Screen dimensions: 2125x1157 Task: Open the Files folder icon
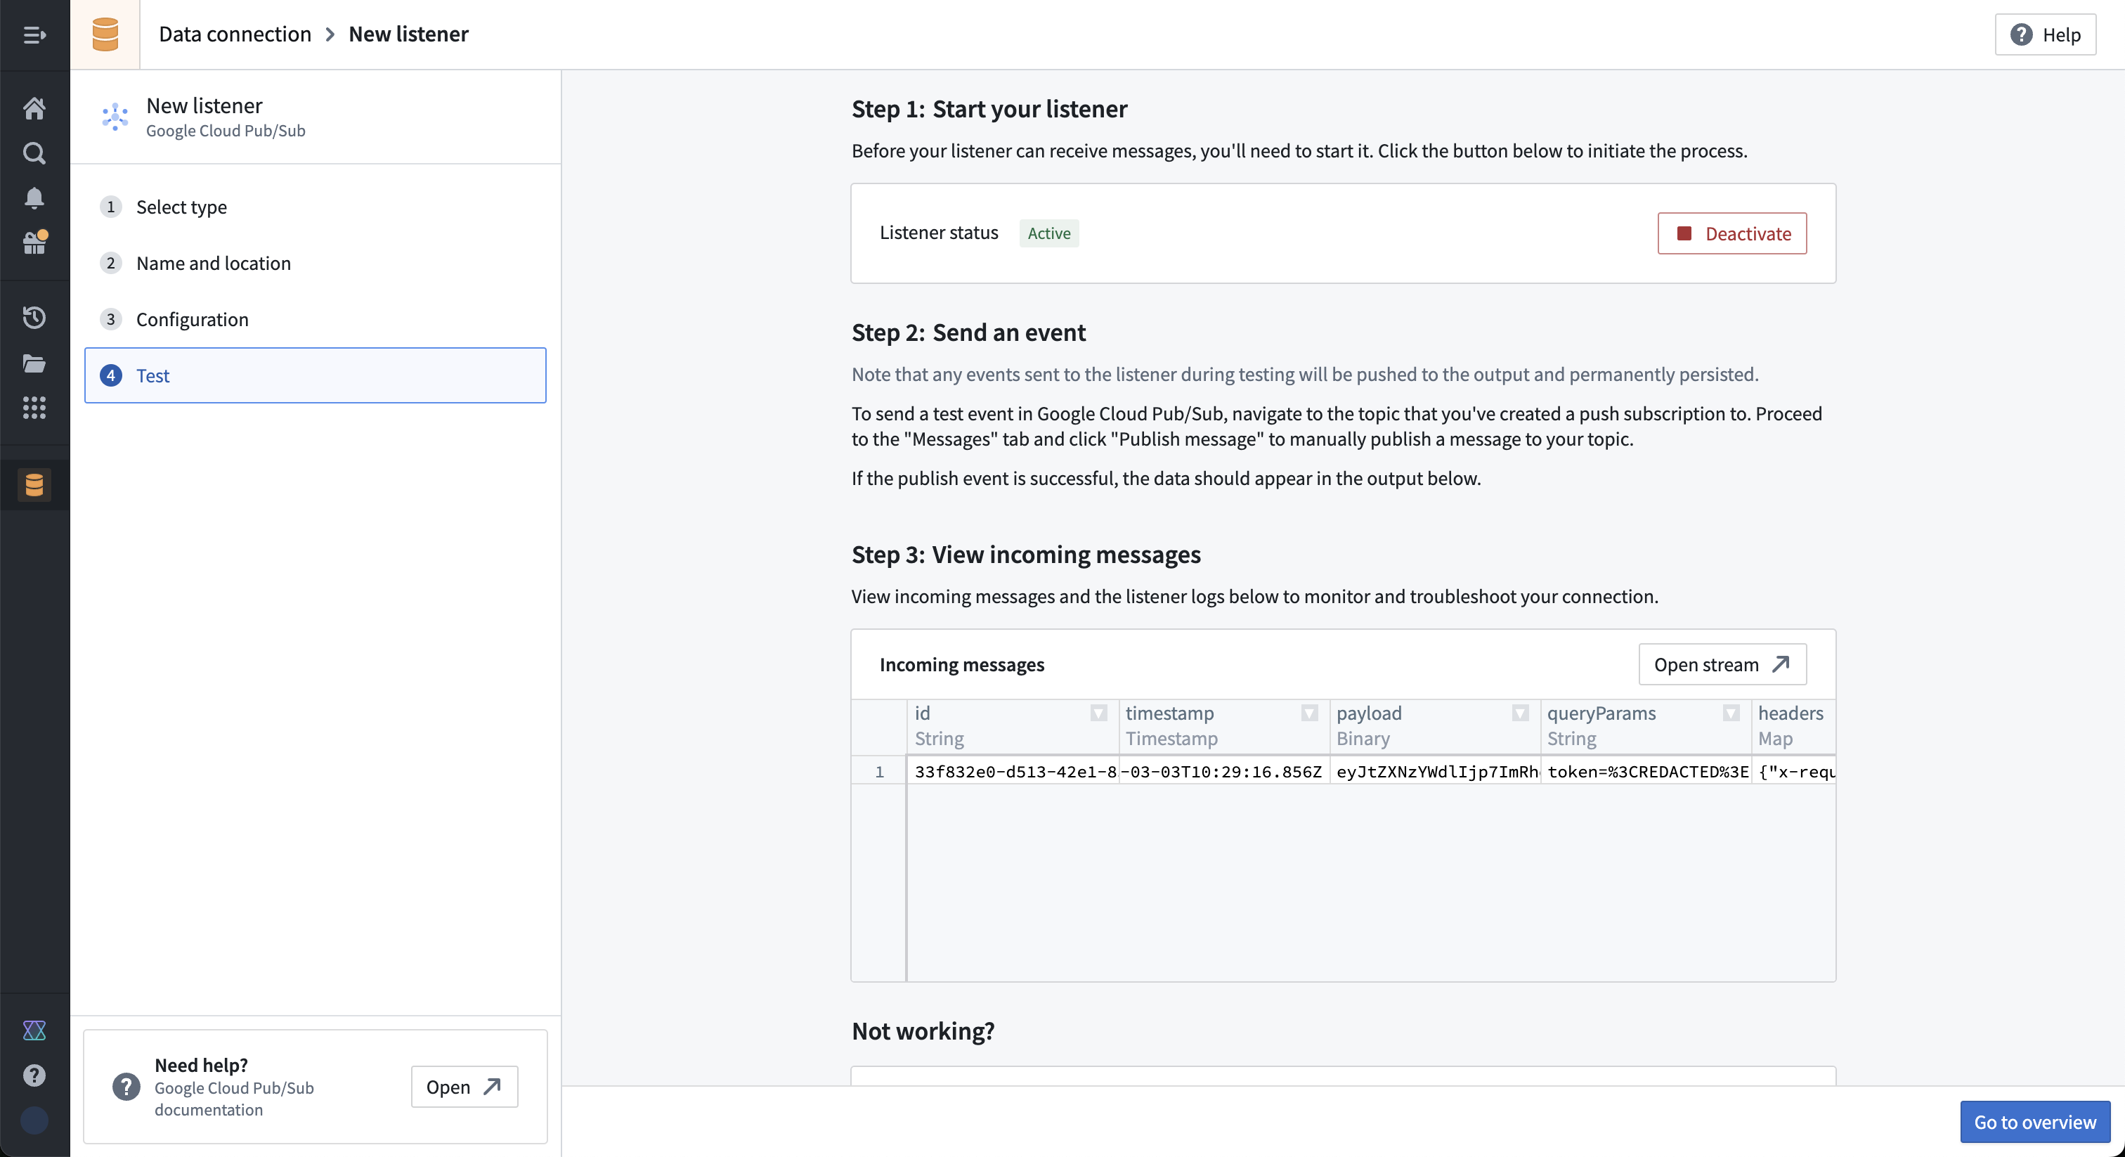pos(34,363)
